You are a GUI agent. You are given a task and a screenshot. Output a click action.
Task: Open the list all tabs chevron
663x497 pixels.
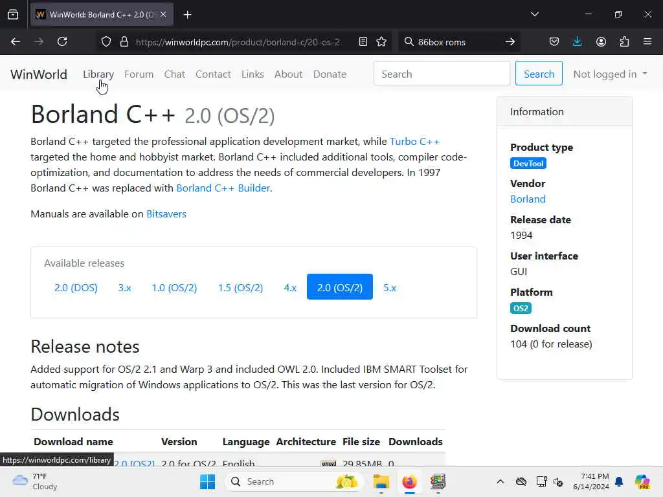pyautogui.click(x=534, y=14)
